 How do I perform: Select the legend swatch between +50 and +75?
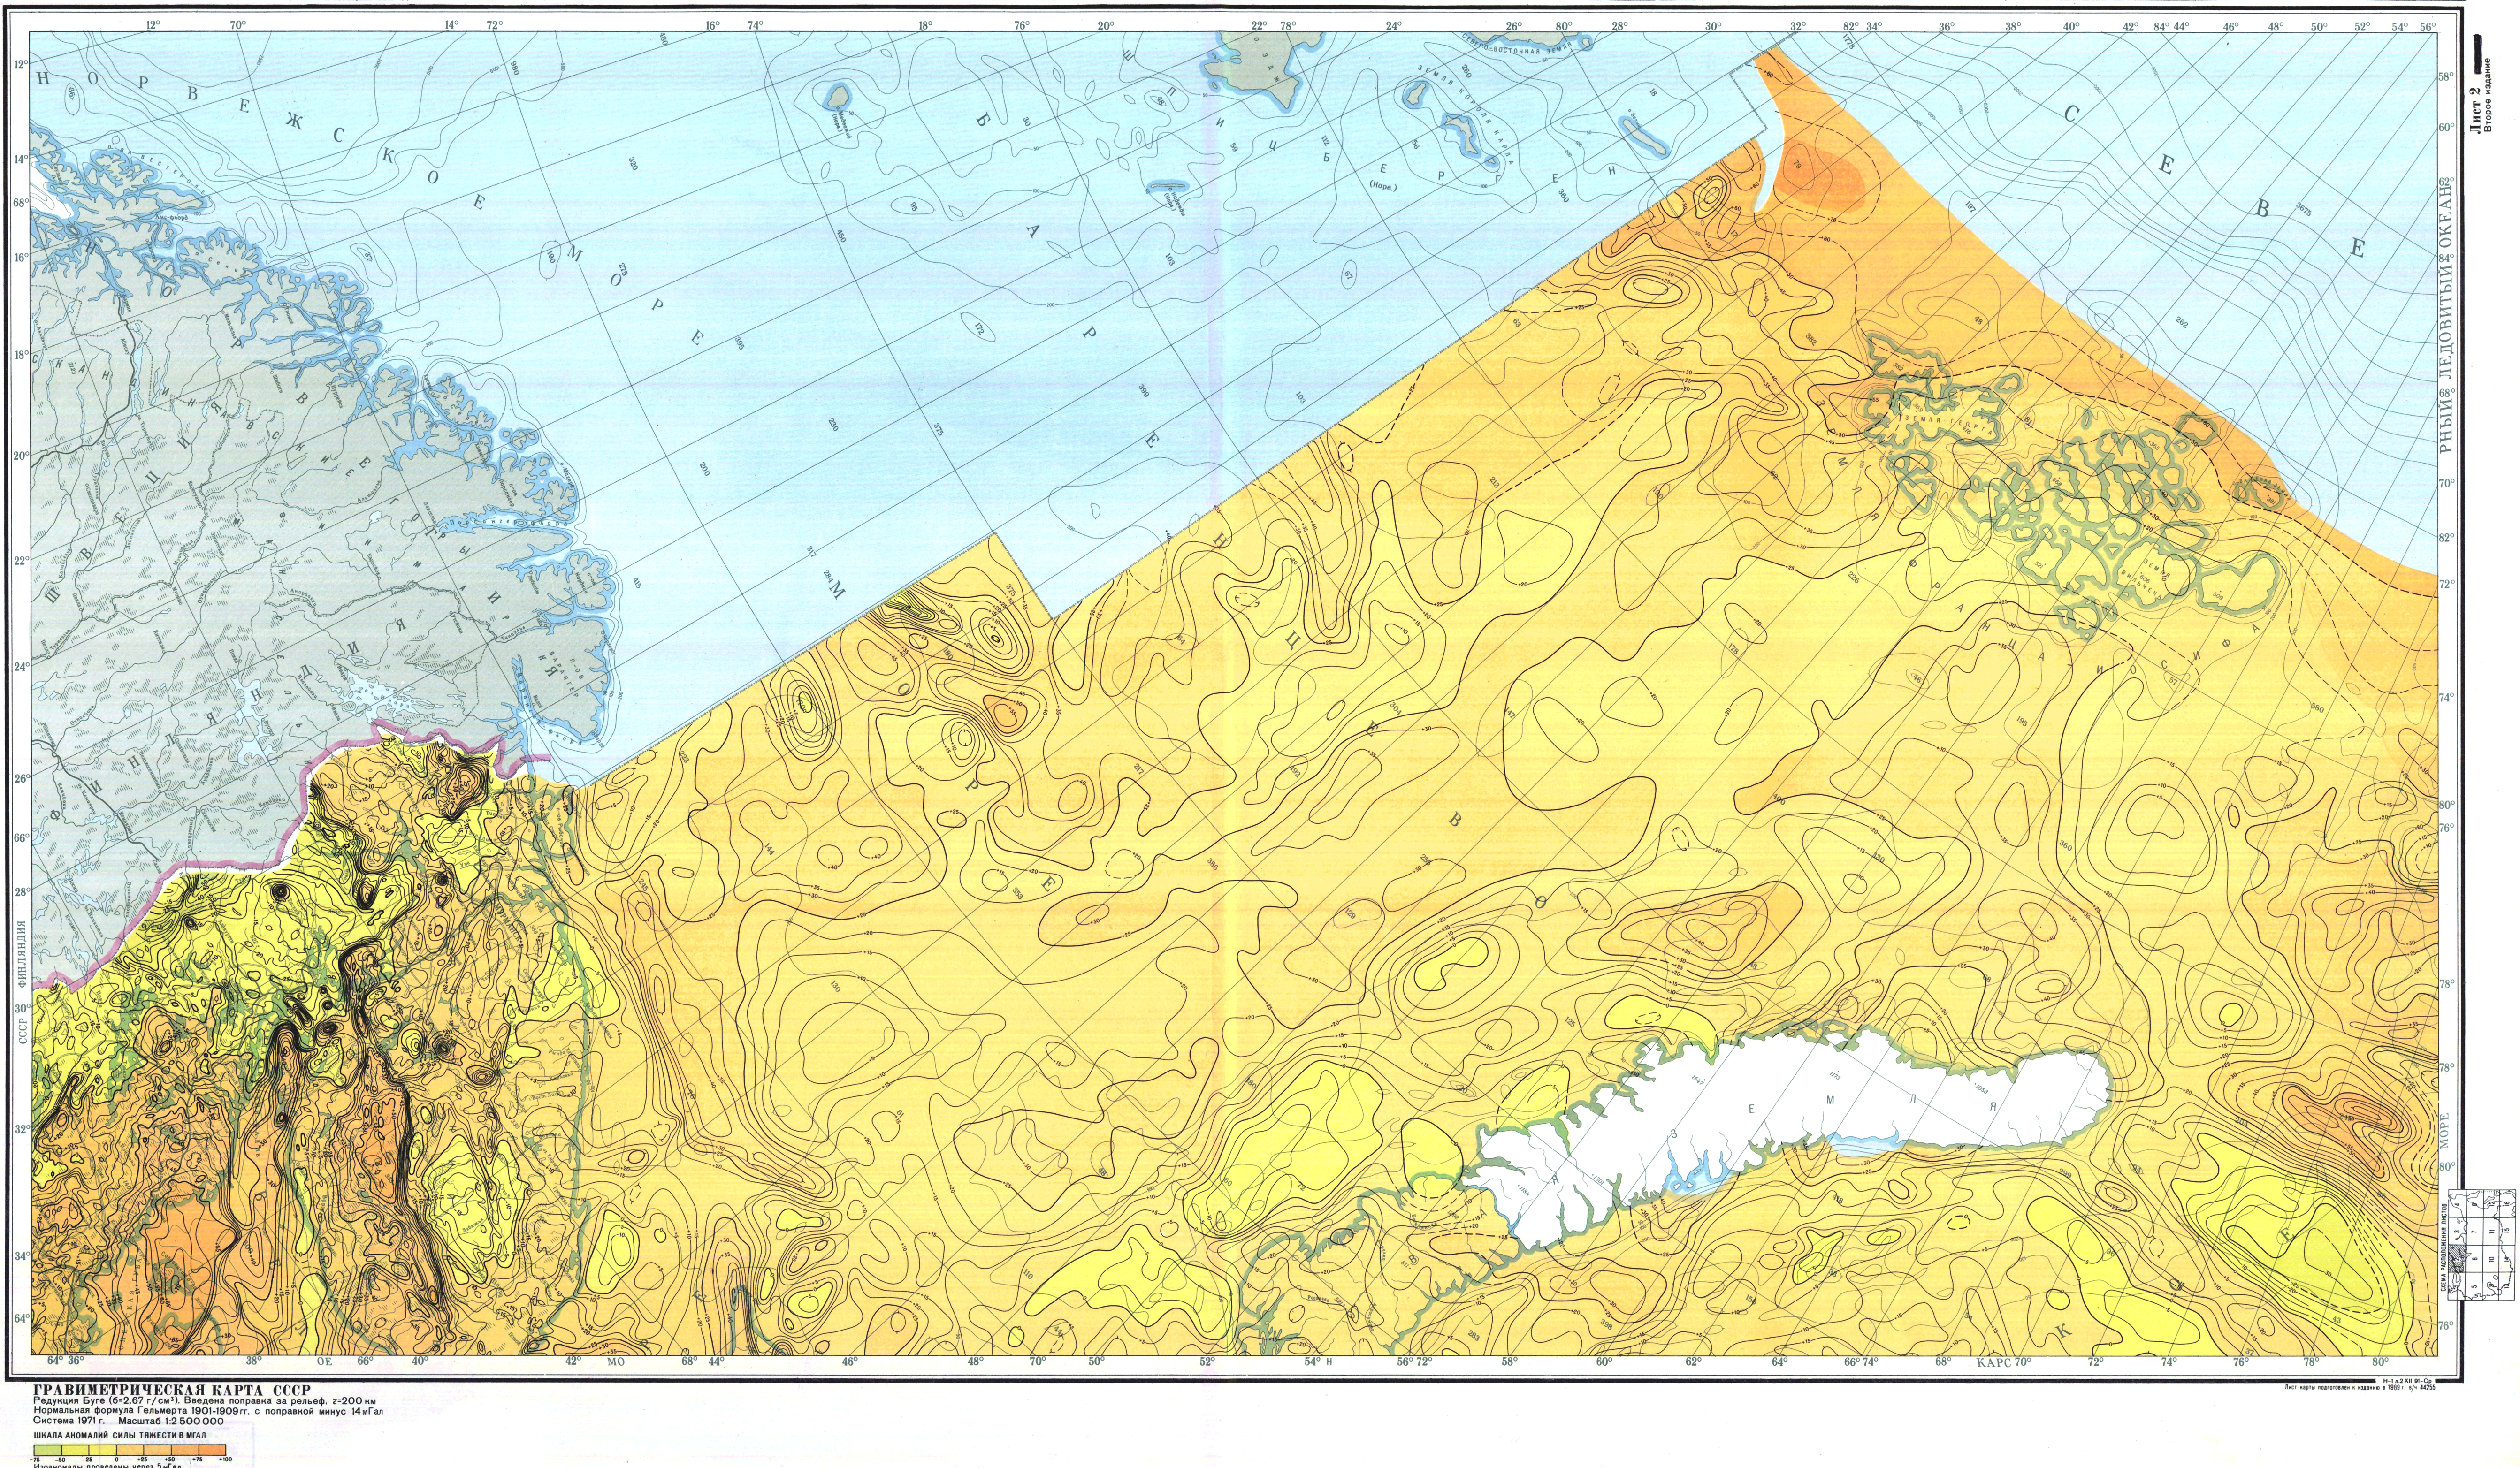tap(185, 1450)
